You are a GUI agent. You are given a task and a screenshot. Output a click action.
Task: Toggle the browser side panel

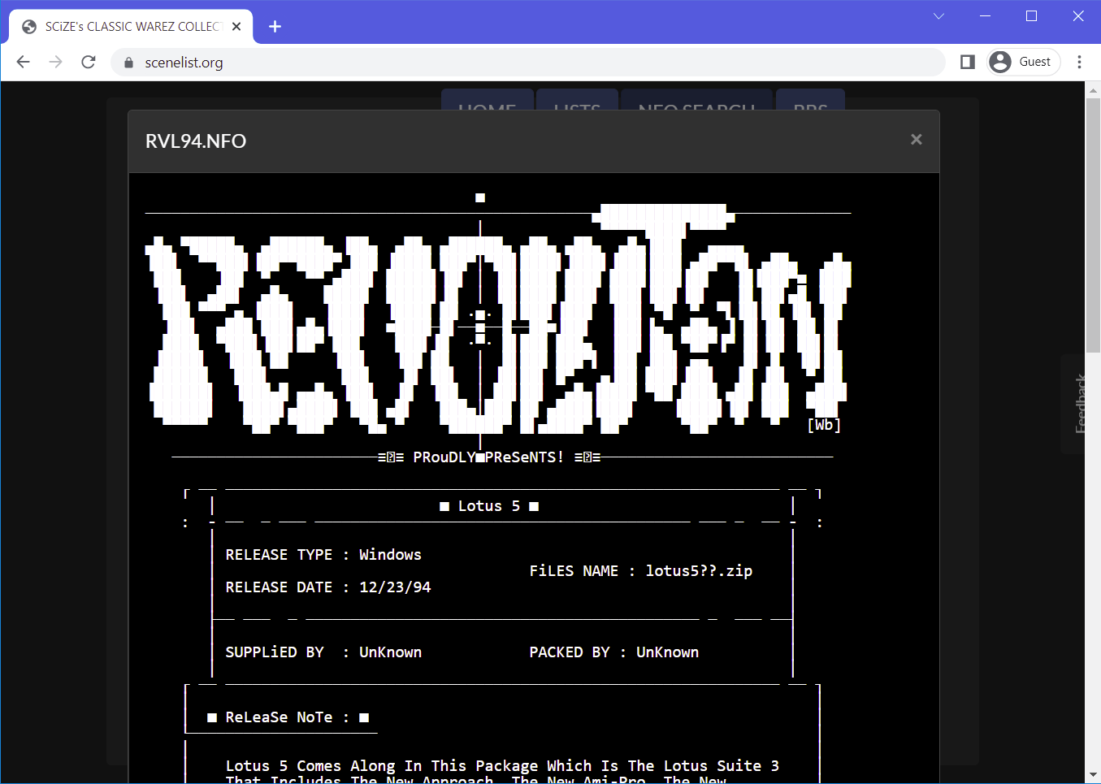[x=967, y=62]
